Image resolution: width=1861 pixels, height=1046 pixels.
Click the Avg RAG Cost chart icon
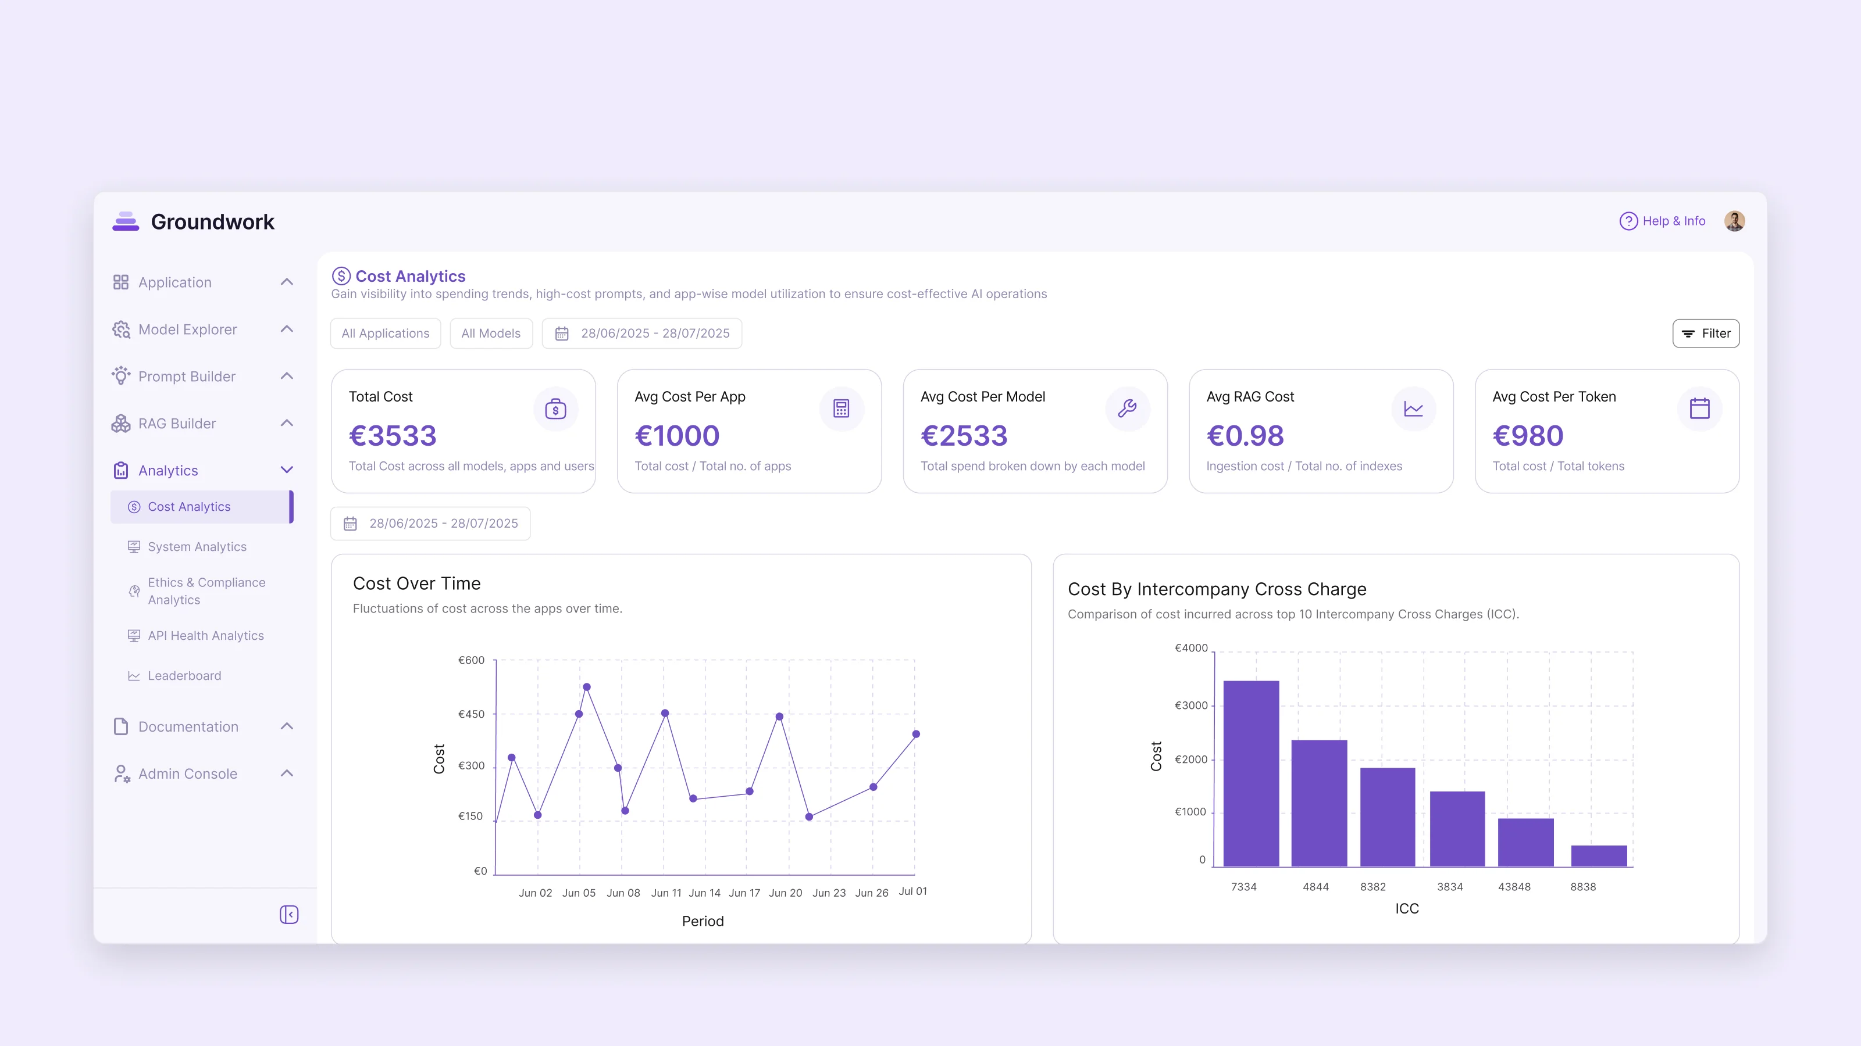coord(1414,409)
